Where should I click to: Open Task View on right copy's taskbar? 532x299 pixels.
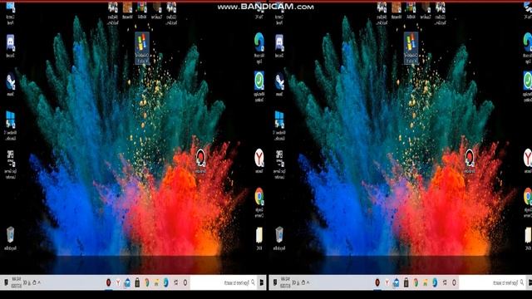[445, 282]
